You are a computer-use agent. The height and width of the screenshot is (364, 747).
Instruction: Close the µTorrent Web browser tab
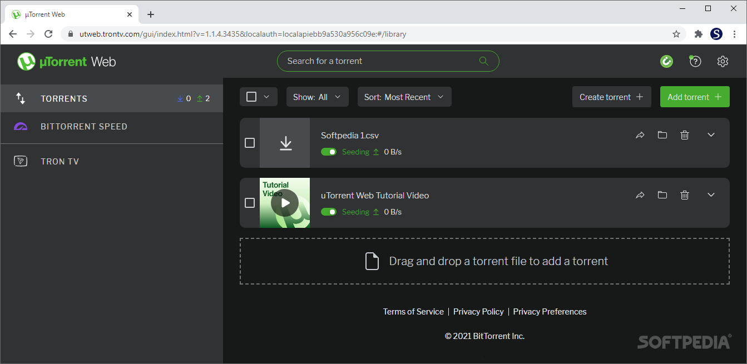click(x=129, y=14)
